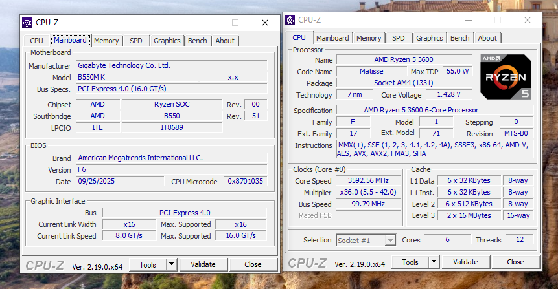
Task: Click current link speed 8.0 GT/s
Action: tap(129, 236)
